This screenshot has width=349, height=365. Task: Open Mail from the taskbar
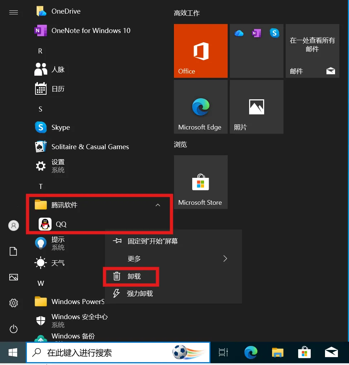click(x=331, y=353)
